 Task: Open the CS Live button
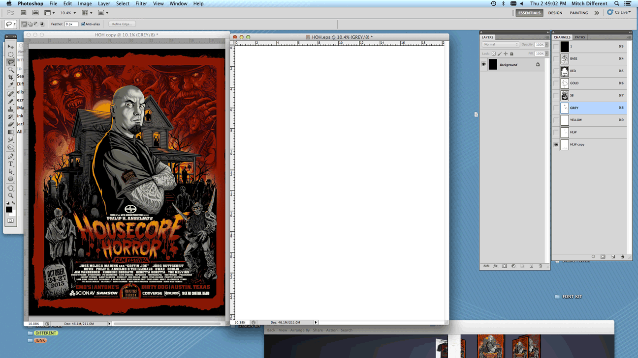[619, 12]
